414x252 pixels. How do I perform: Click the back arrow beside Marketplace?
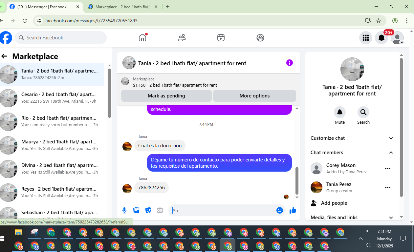[x=4, y=56]
